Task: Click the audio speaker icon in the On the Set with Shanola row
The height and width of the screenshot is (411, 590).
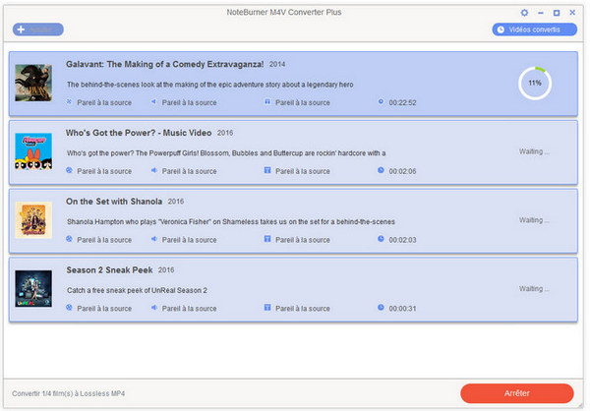Action: 154,239
